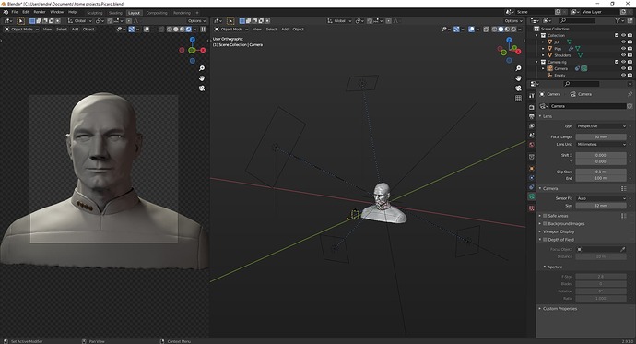Screen dimensions: 636x344
Task: Open the Options dropdown in right viewport
Action: pyautogui.click(x=513, y=20)
